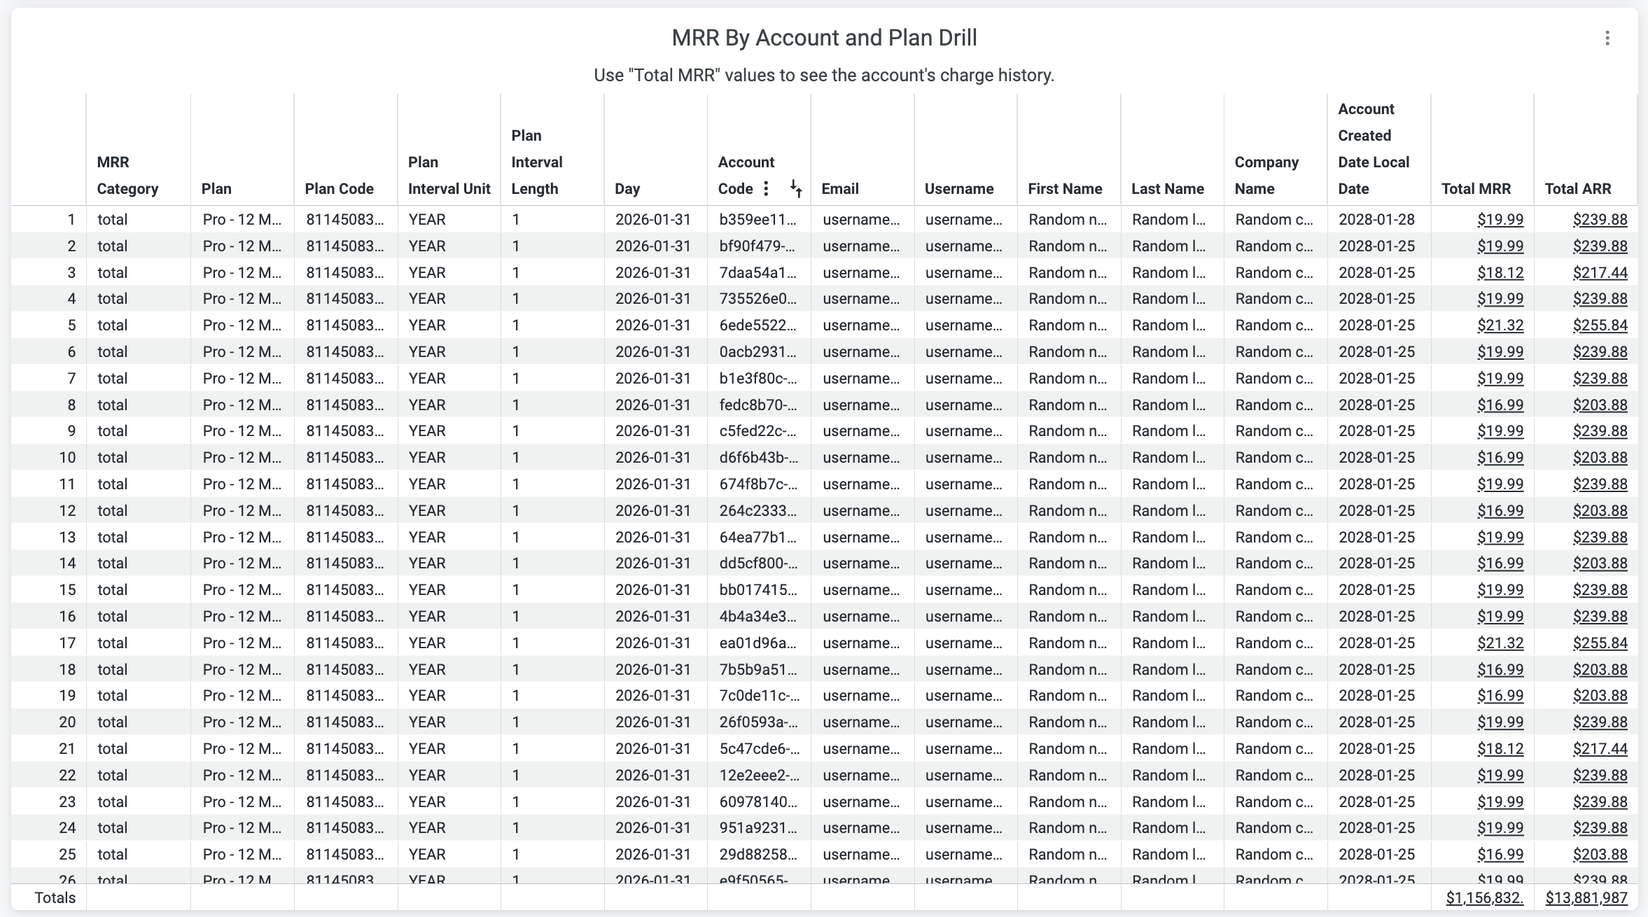Click the Total ARR column header

click(x=1577, y=188)
